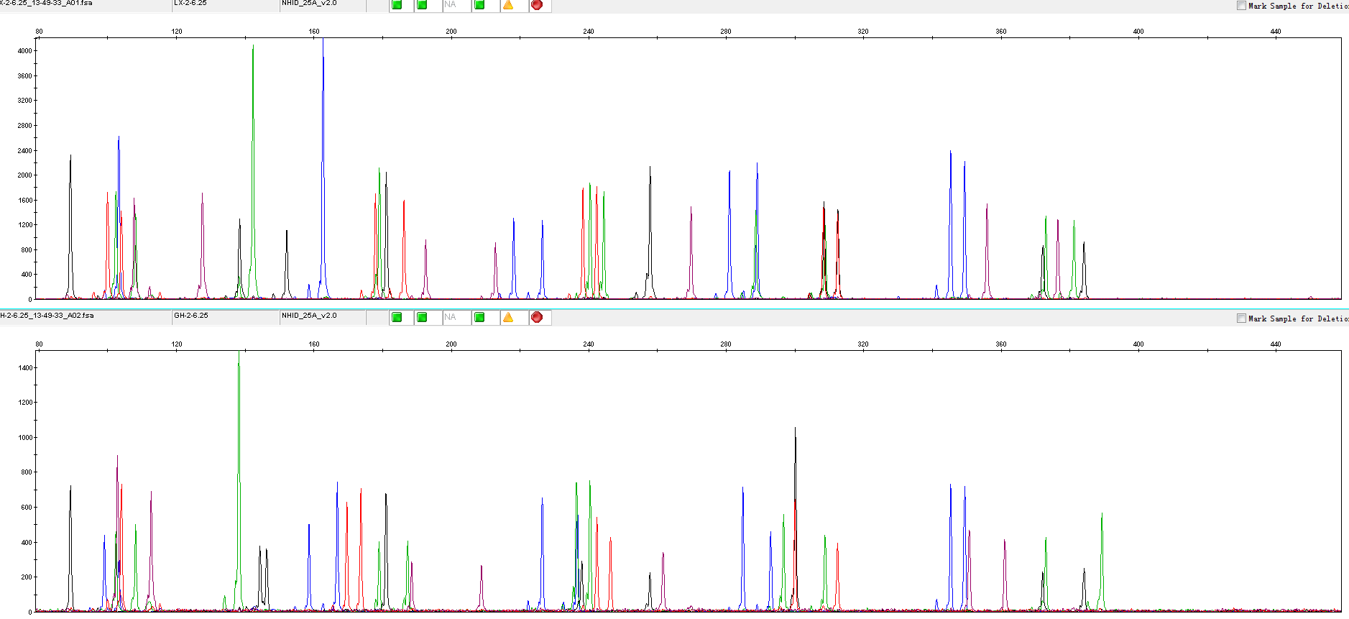1349x619 pixels.
Task: Click NHID_25A_v2.0 panel in LX-2-6.25 row
Action: pyautogui.click(x=309, y=4)
